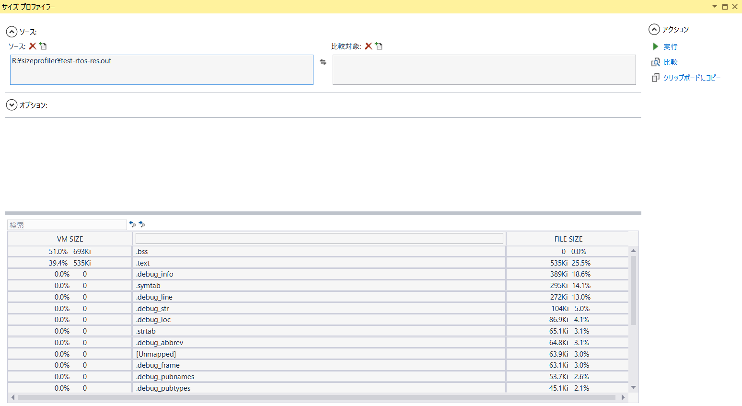742x406 pixels.
Task: Find the next search match
Action: 142,224
